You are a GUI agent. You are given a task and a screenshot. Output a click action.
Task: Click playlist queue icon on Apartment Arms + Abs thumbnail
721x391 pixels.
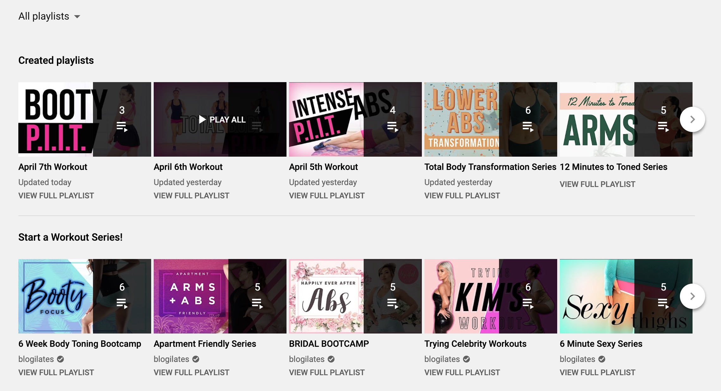click(257, 304)
